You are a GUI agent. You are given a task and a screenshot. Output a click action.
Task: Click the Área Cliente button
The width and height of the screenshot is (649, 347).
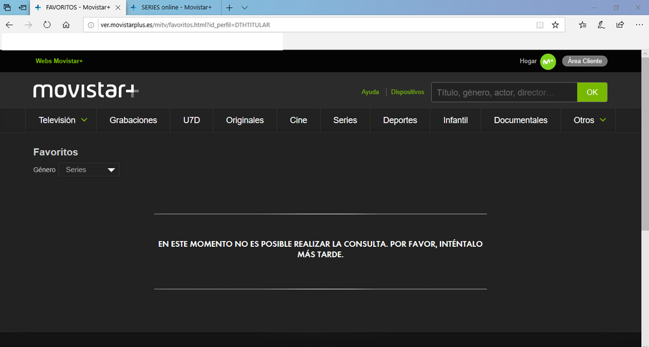(x=585, y=61)
